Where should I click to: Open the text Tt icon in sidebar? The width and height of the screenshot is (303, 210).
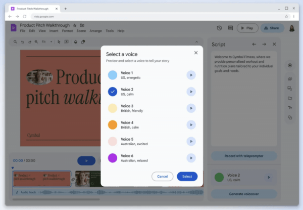coord(290,108)
